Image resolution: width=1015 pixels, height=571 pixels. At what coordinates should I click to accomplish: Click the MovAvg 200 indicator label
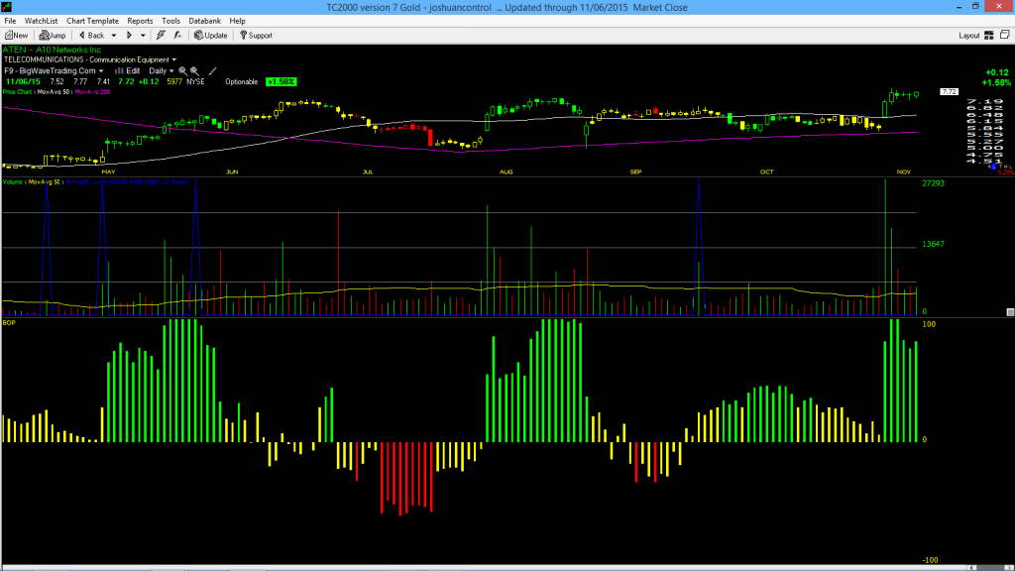point(92,92)
